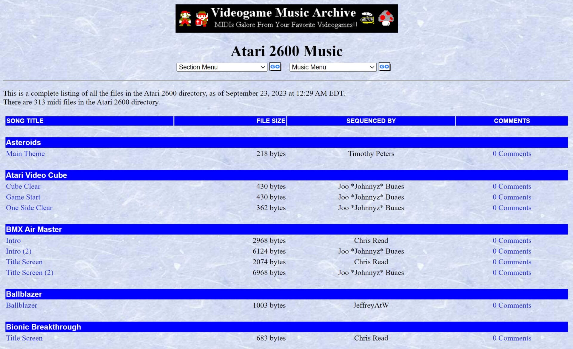Click Intro under BMX Air Master

point(13,240)
